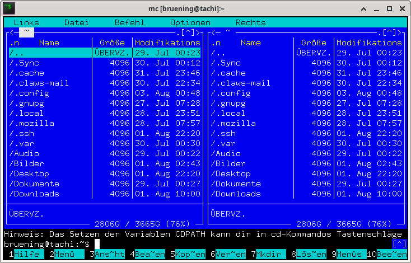Toggle sort order via .n in left panel
This screenshot has width=411, height=263.
(14, 43)
